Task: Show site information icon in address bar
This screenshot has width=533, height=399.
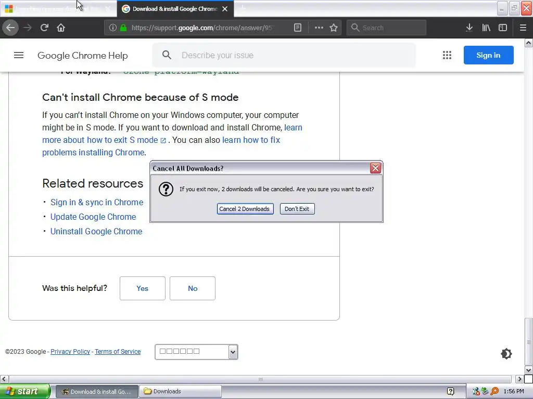Action: [x=113, y=28]
